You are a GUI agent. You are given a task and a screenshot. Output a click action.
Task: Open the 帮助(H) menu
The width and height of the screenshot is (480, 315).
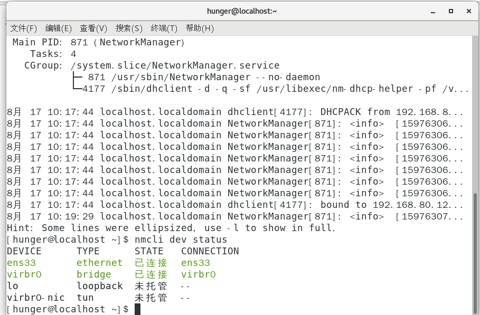coord(200,28)
